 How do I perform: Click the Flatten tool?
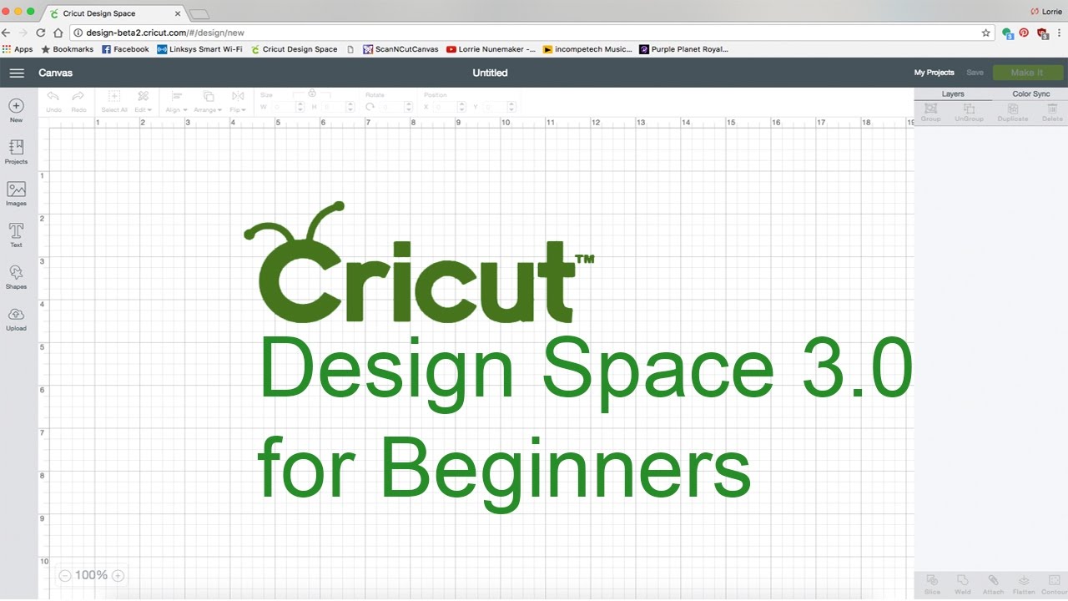tap(1024, 584)
